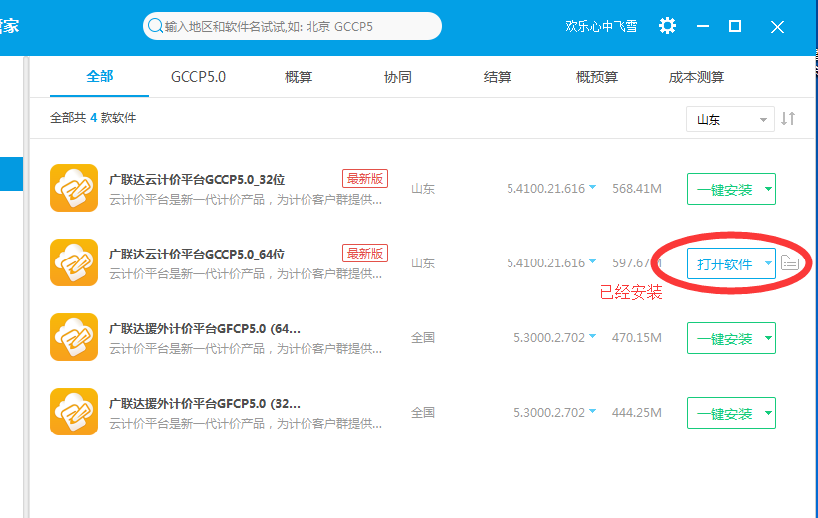Click the username 欢乐心中飞雪
The image size is (818, 518).
click(x=601, y=26)
